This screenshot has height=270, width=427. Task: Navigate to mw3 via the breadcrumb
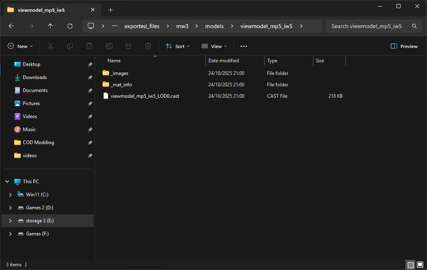click(182, 26)
